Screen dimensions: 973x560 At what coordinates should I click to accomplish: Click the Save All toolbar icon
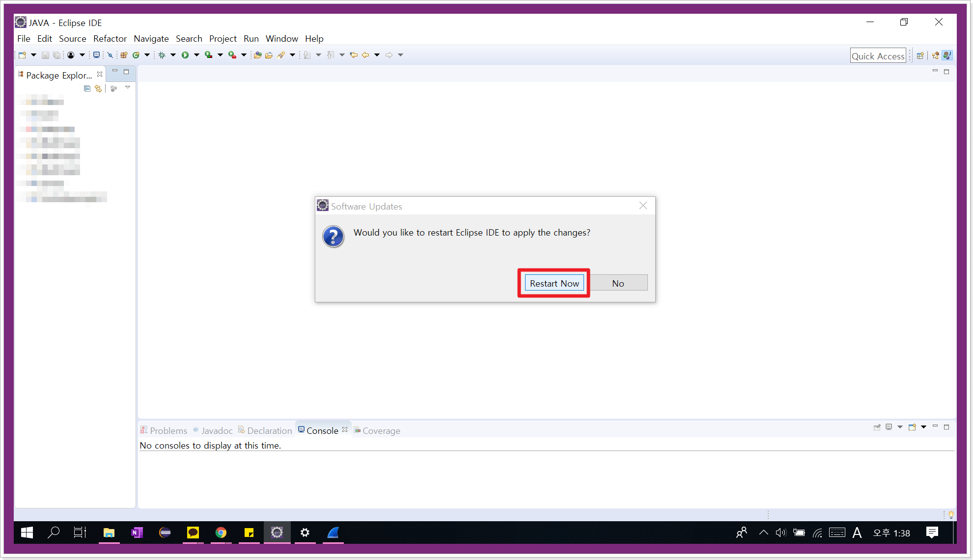[x=57, y=55]
